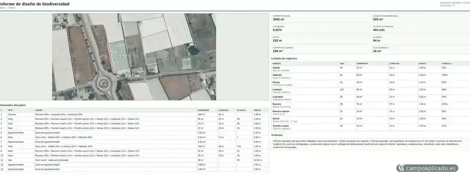Click the surface value "3.56 m²"
Viewport: 470px width, 175px height.
pyautogui.click(x=202, y=133)
